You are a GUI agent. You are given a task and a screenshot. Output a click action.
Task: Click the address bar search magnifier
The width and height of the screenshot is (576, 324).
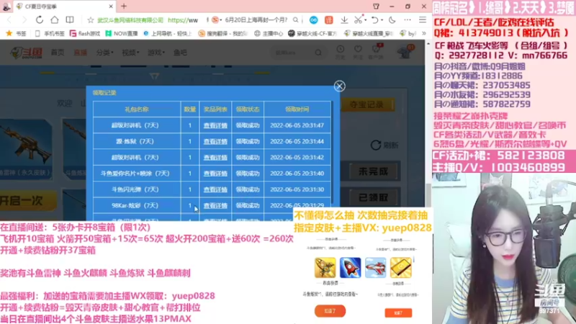pos(295,20)
